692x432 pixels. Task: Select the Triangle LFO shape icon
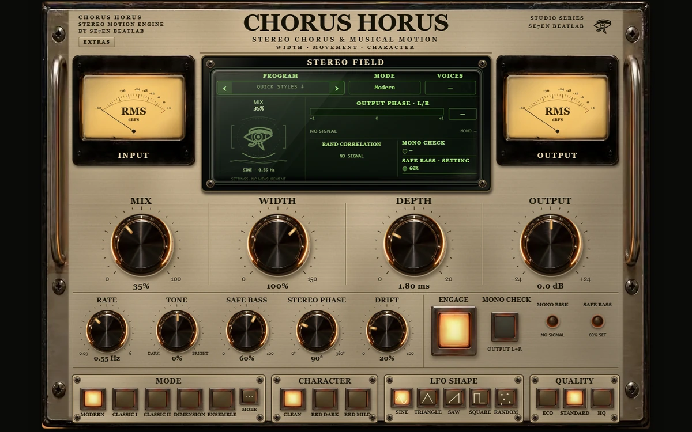point(428,398)
